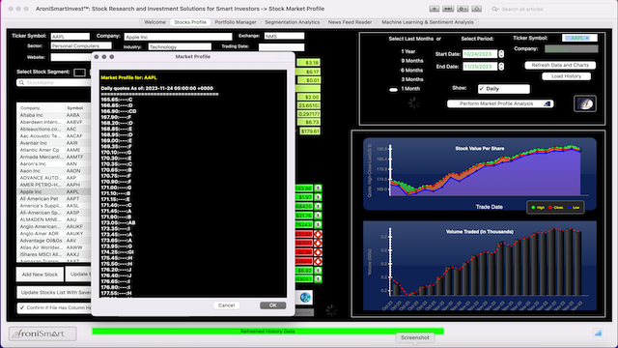The width and height of the screenshot is (618, 348).
Task: Switch to the Welcome tab
Action: [x=154, y=22]
